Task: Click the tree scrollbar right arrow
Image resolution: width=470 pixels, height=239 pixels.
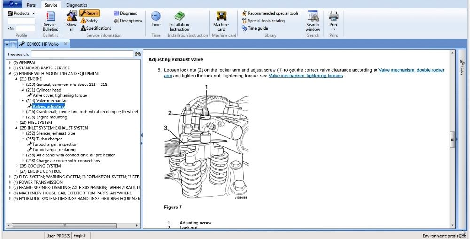Action: (x=137, y=225)
